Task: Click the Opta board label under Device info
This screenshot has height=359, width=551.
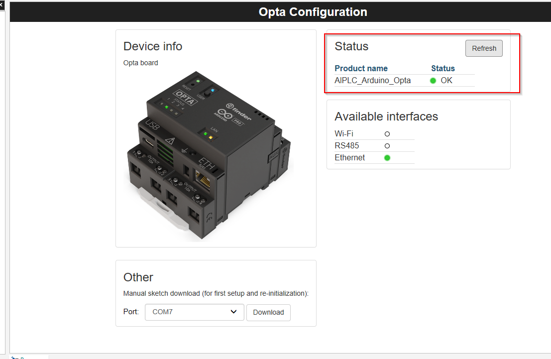Action: 140,63
